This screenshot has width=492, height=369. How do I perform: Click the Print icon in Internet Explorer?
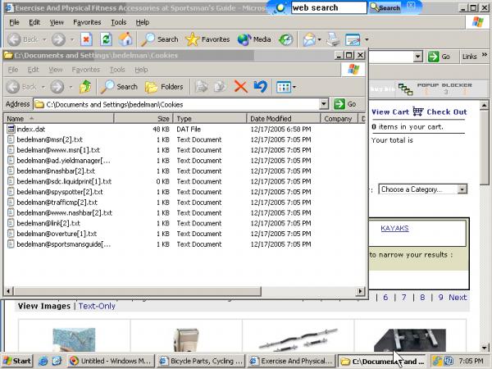point(333,39)
